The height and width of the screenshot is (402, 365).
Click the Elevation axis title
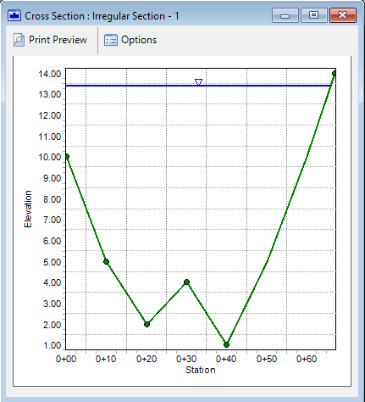[28, 209]
